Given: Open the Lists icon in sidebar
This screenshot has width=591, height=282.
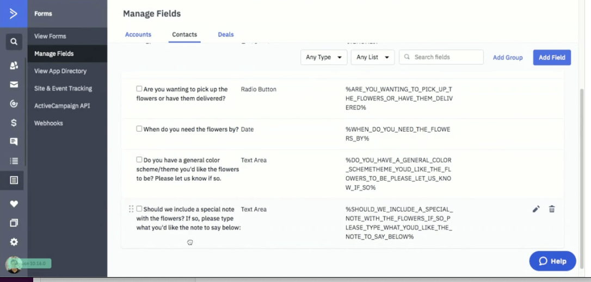Looking at the screenshot, I should point(14,161).
